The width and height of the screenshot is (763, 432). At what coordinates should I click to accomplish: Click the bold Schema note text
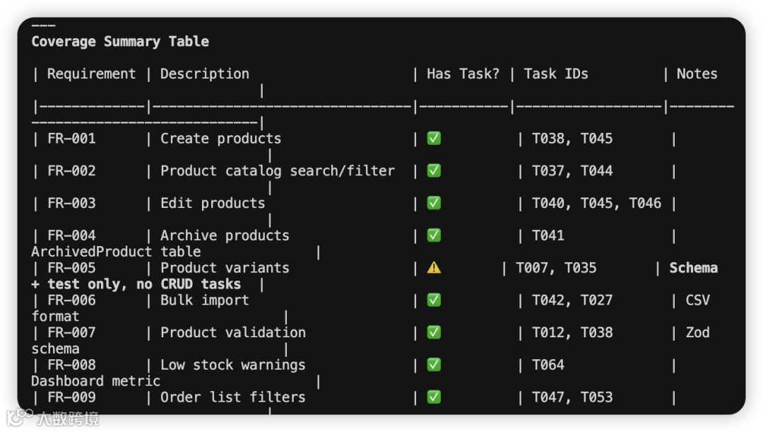693,268
